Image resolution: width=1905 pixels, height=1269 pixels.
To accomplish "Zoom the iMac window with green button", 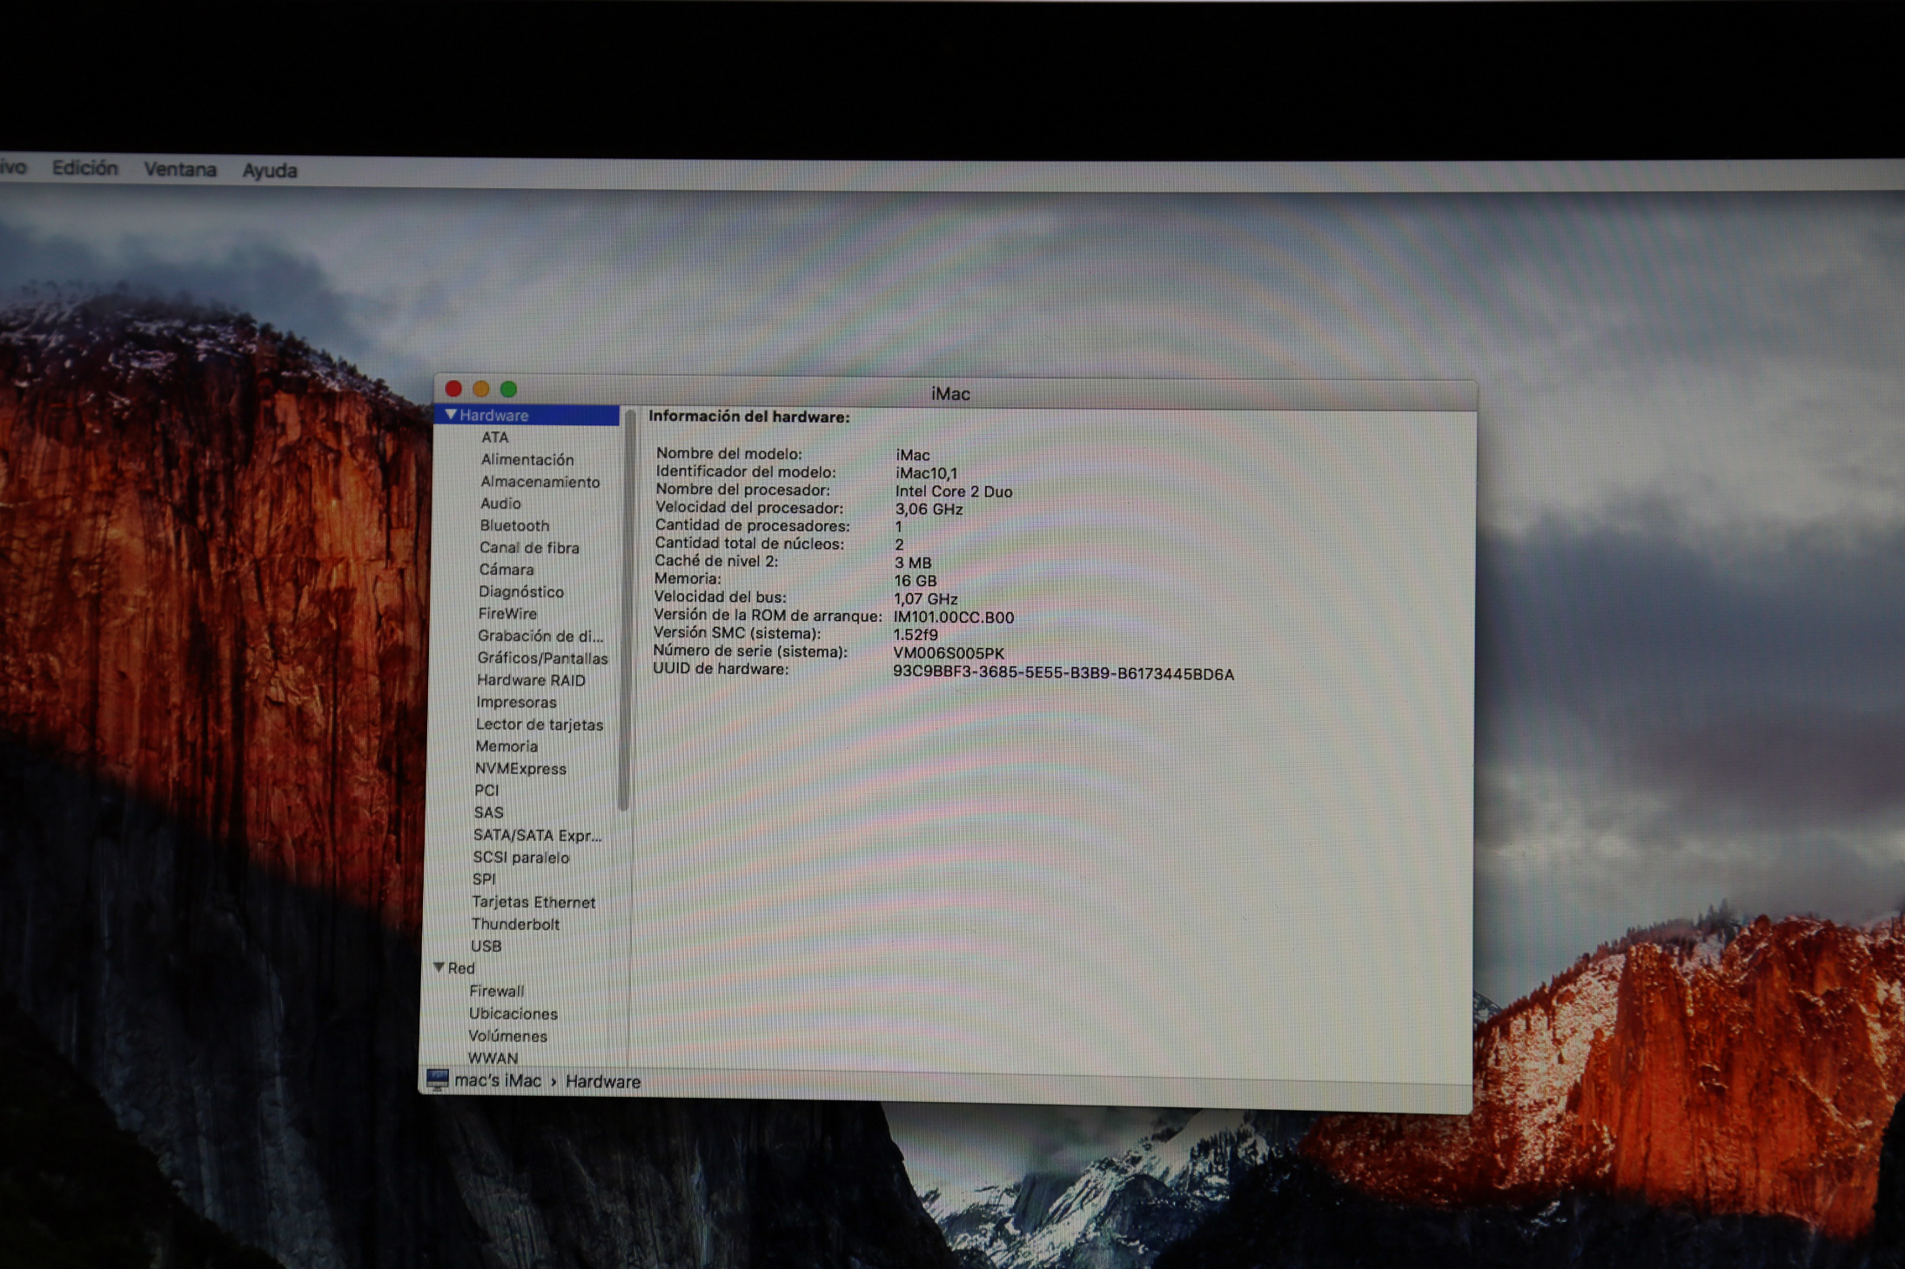I will click(508, 389).
